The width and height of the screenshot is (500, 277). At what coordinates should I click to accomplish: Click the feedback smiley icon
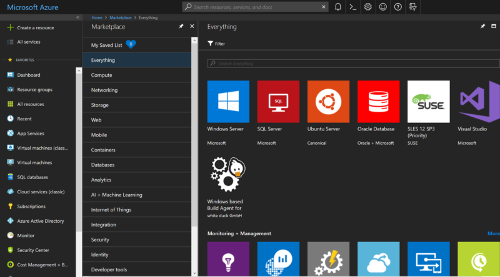[x=382, y=7]
